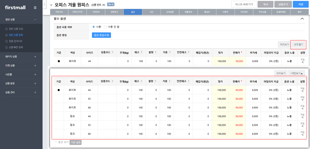Click the help icon beside 안전재고 in upper table
Viewport: 310px width, 149px height.
click(188, 53)
